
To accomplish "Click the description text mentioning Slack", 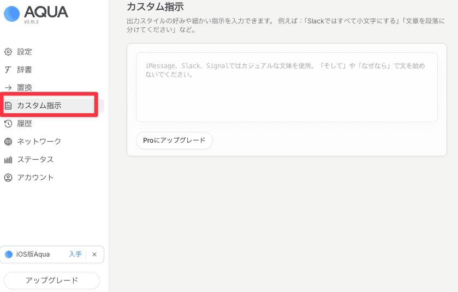I will pos(286,26).
